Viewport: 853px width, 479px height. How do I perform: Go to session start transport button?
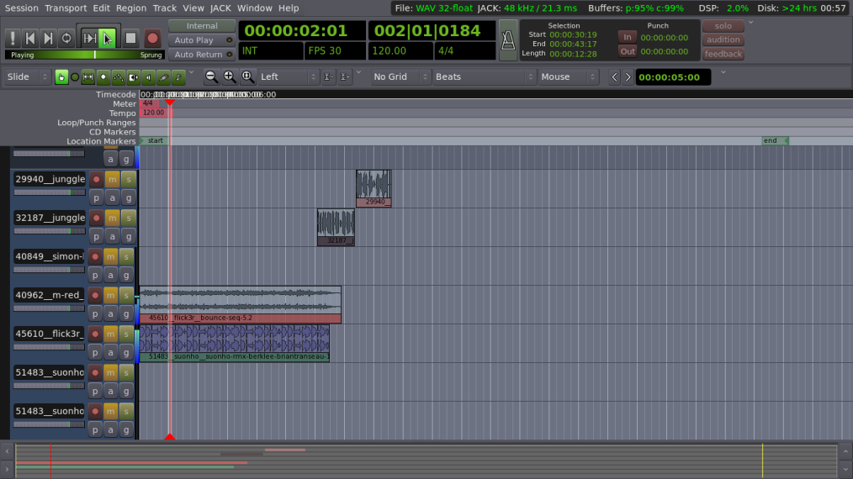point(30,38)
